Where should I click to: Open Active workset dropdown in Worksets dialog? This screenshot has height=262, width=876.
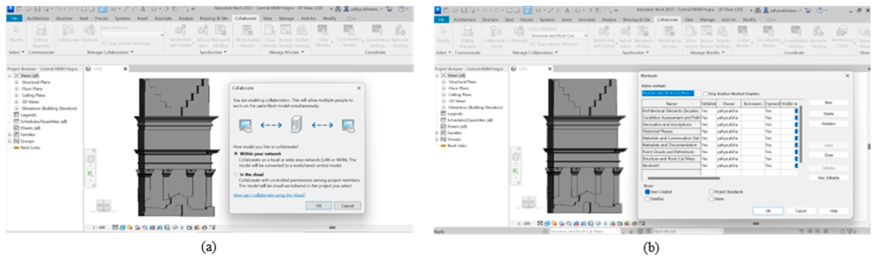(x=671, y=93)
